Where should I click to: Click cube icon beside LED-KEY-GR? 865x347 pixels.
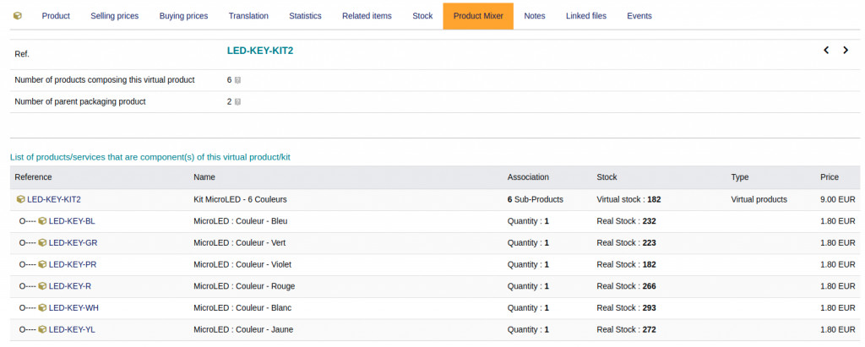pos(42,243)
